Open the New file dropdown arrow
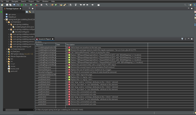The height and width of the screenshot is (115, 196). 5,5
